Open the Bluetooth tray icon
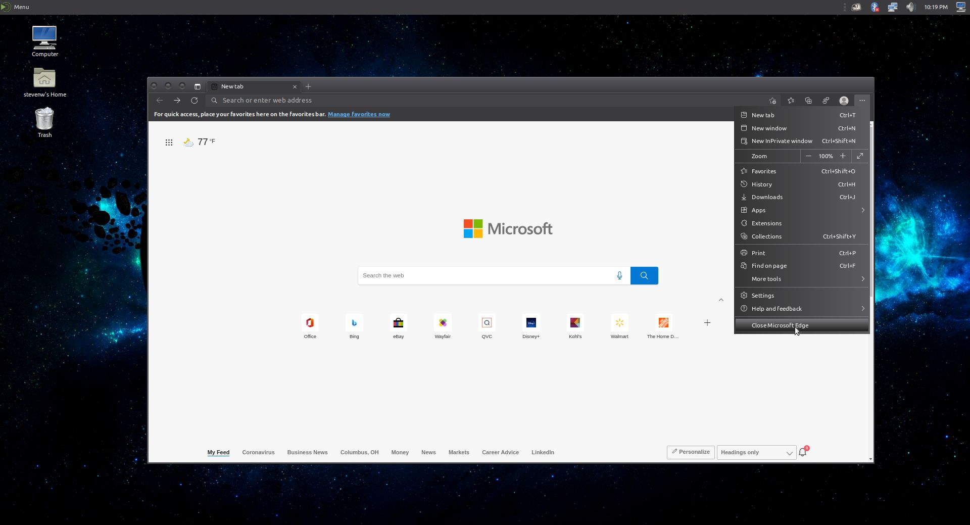 pyautogui.click(x=875, y=7)
